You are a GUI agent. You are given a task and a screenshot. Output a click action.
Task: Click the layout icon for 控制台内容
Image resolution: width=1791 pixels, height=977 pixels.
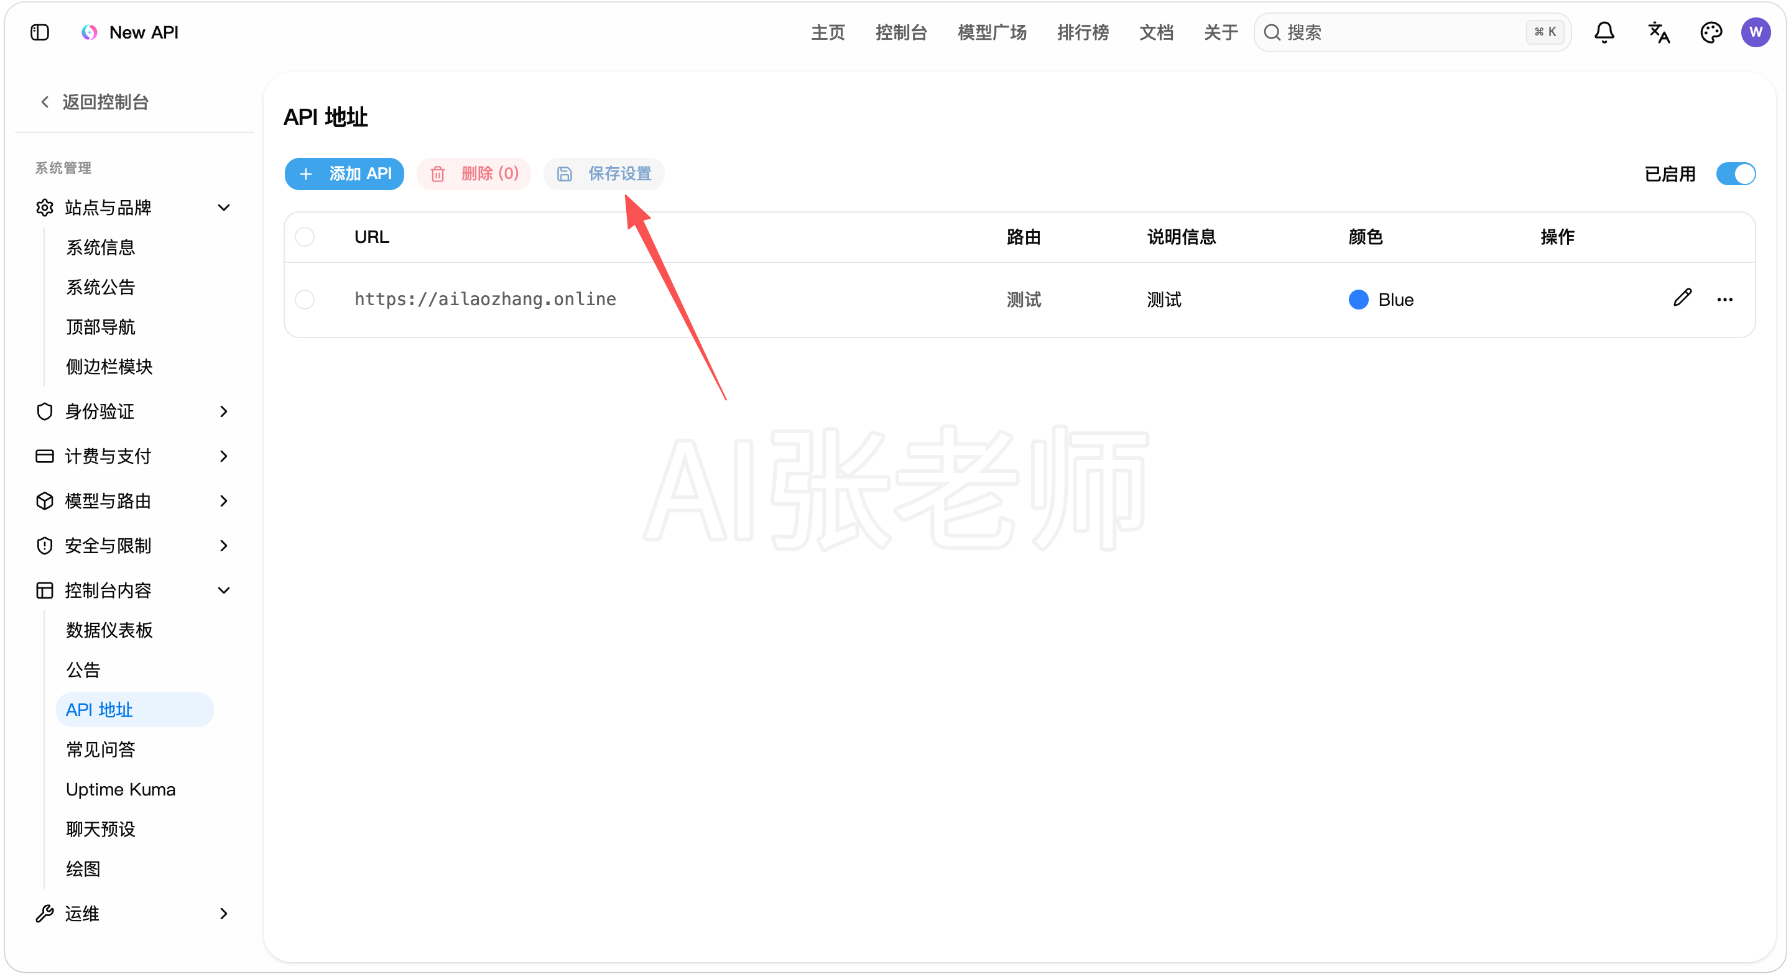(x=45, y=590)
